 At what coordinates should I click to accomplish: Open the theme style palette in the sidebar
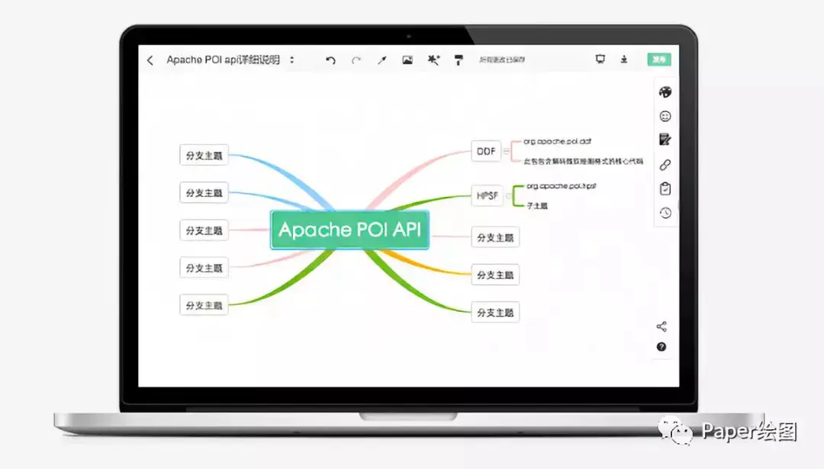point(665,92)
